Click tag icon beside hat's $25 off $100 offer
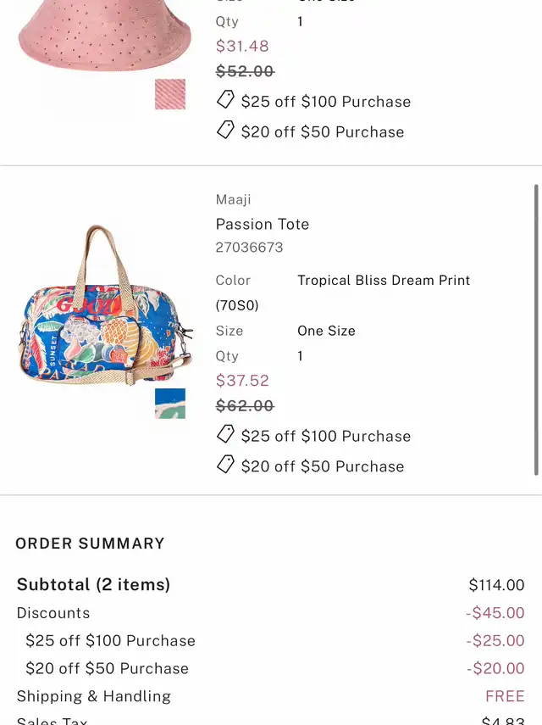 point(225,100)
